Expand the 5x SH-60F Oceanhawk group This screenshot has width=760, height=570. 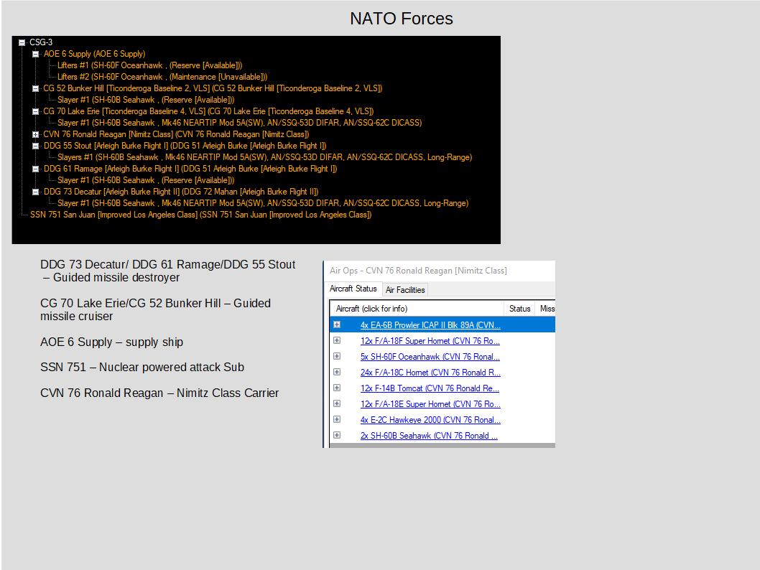click(337, 356)
